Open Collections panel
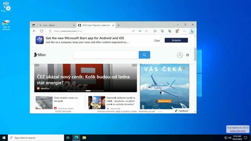 click(x=162, y=31)
